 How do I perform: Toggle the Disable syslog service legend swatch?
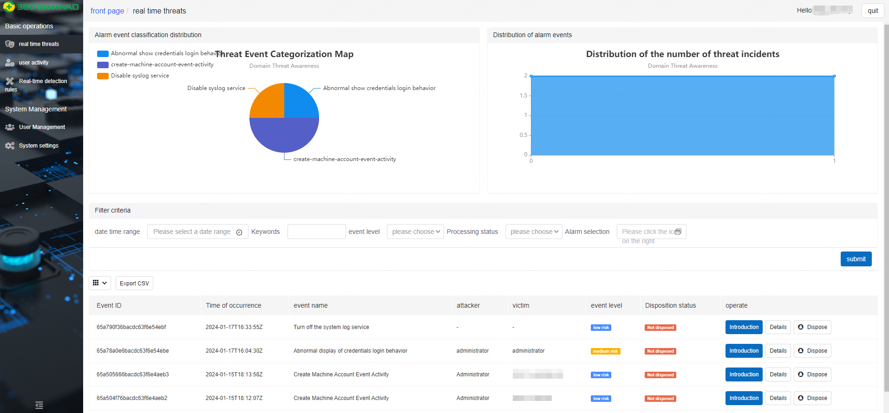click(103, 76)
